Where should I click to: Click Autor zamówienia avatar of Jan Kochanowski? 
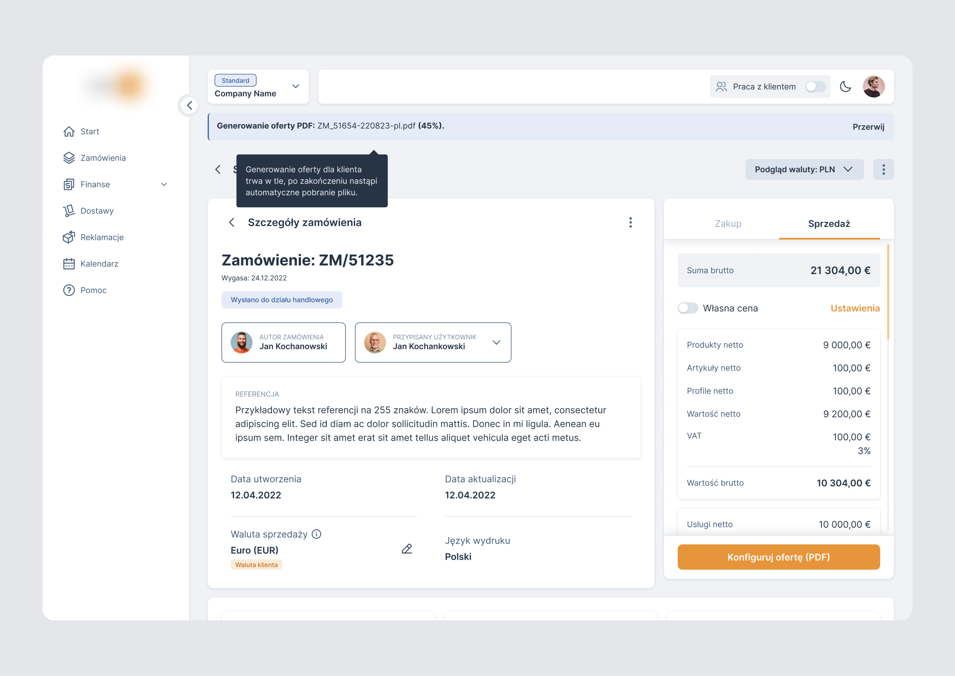[x=242, y=342]
